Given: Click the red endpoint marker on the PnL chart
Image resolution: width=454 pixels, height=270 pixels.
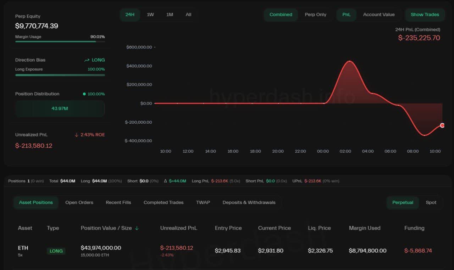Looking at the screenshot, I should click(x=442, y=125).
